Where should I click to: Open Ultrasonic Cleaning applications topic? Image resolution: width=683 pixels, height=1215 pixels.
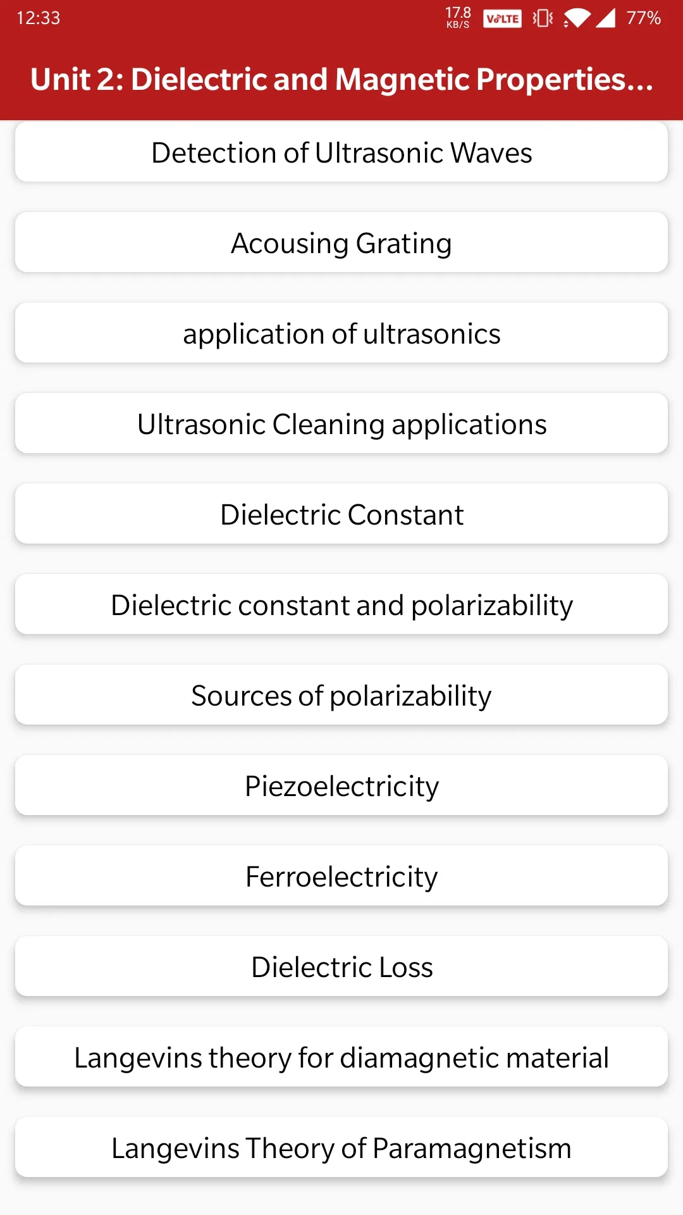pyautogui.click(x=341, y=424)
